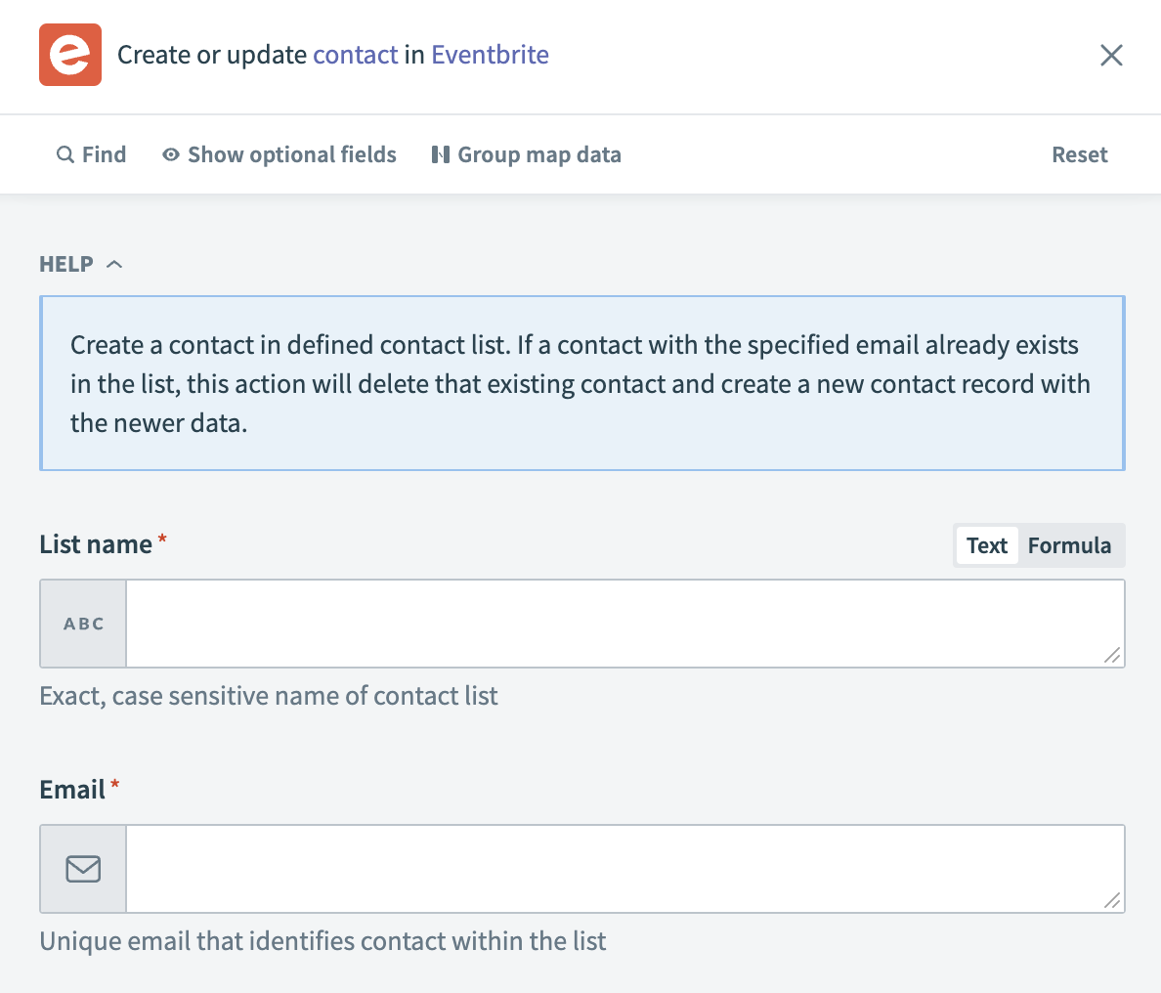Enable Show optional fields
Viewport: 1161px width, 993px height.
pyautogui.click(x=279, y=154)
